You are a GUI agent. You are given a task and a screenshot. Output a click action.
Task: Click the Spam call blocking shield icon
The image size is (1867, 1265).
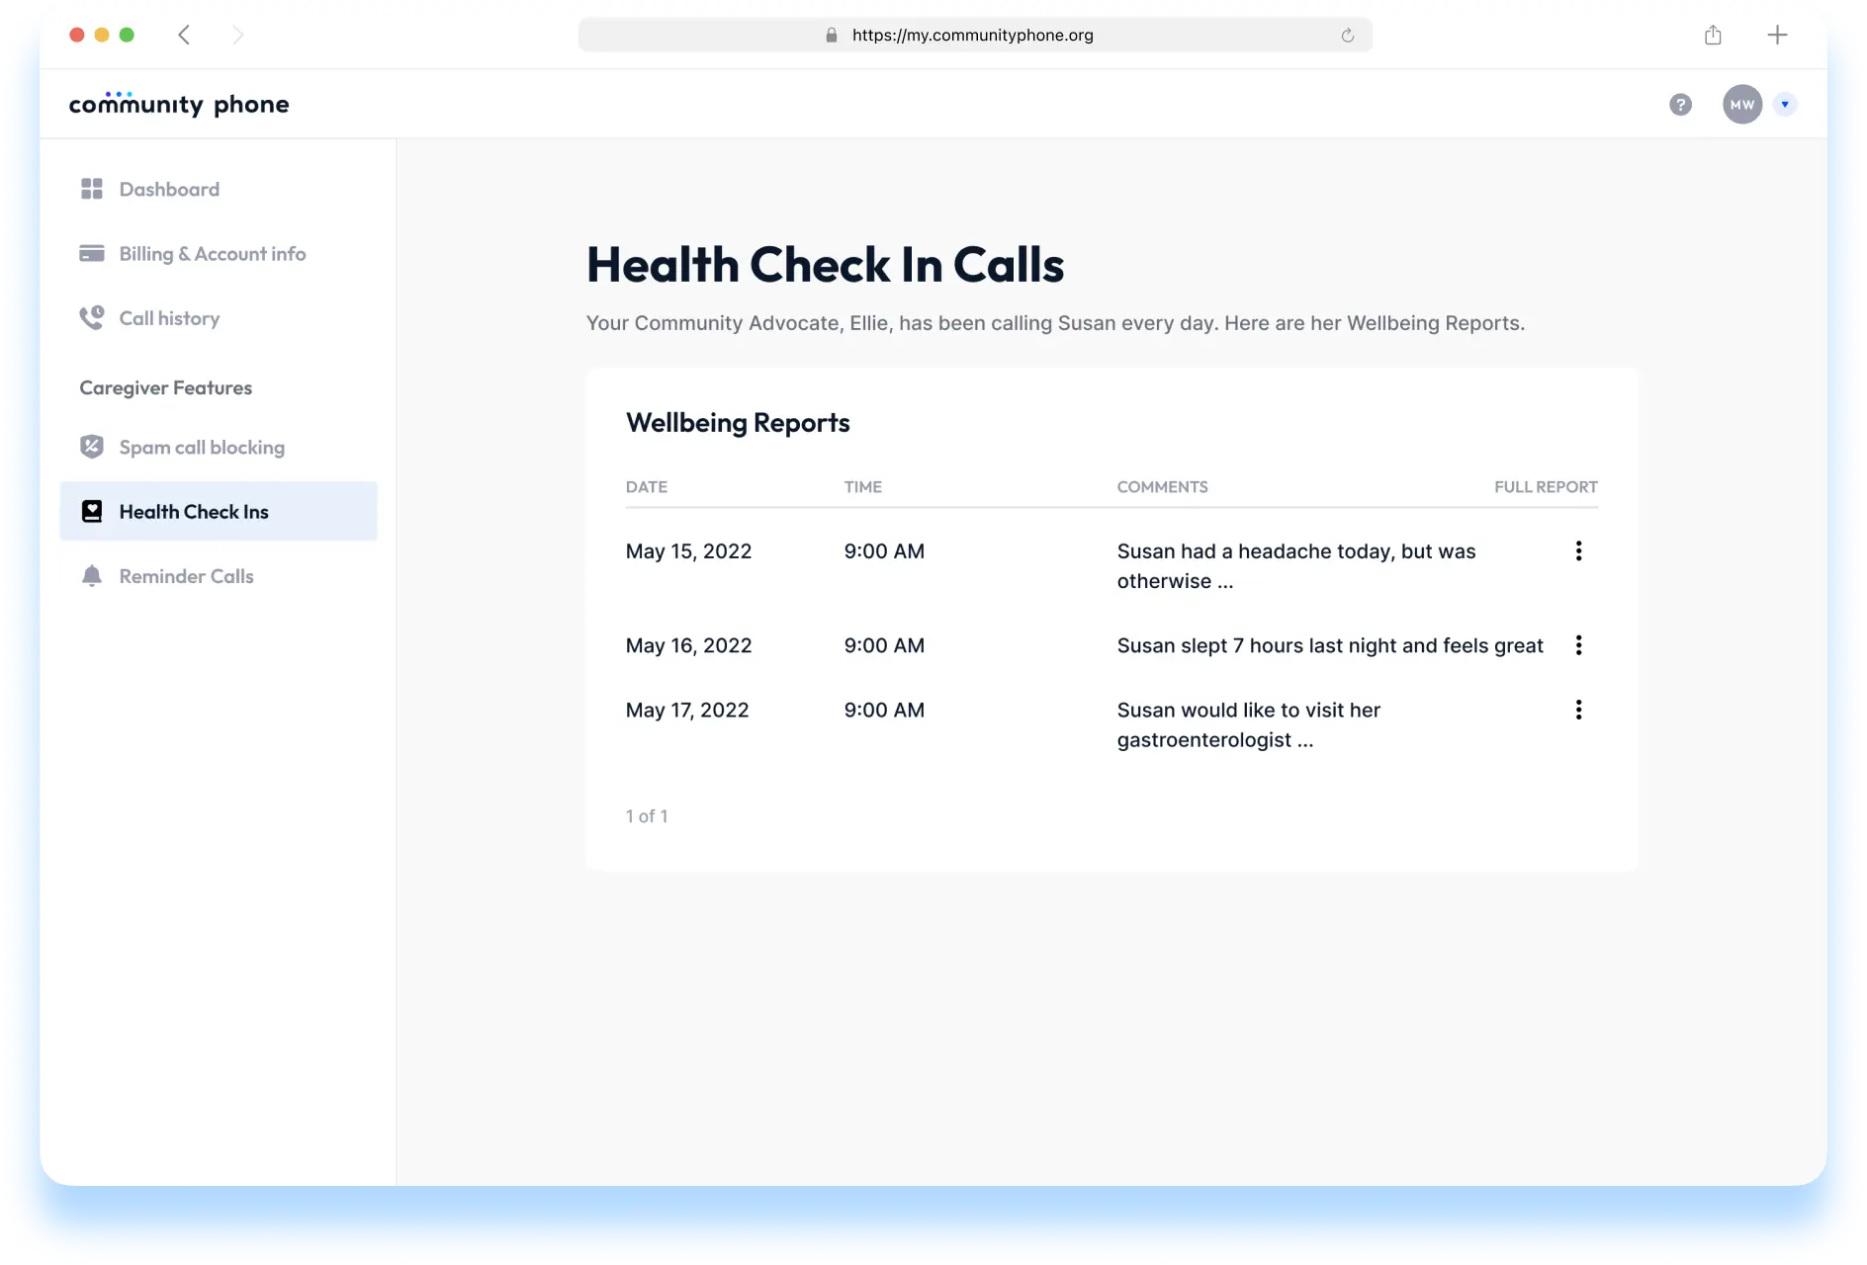tap(92, 447)
